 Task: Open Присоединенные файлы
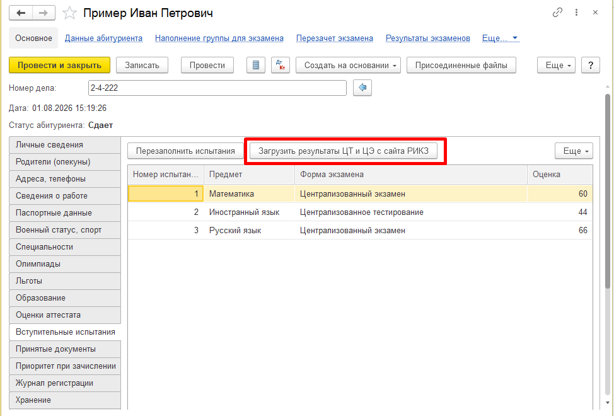pyautogui.click(x=461, y=66)
